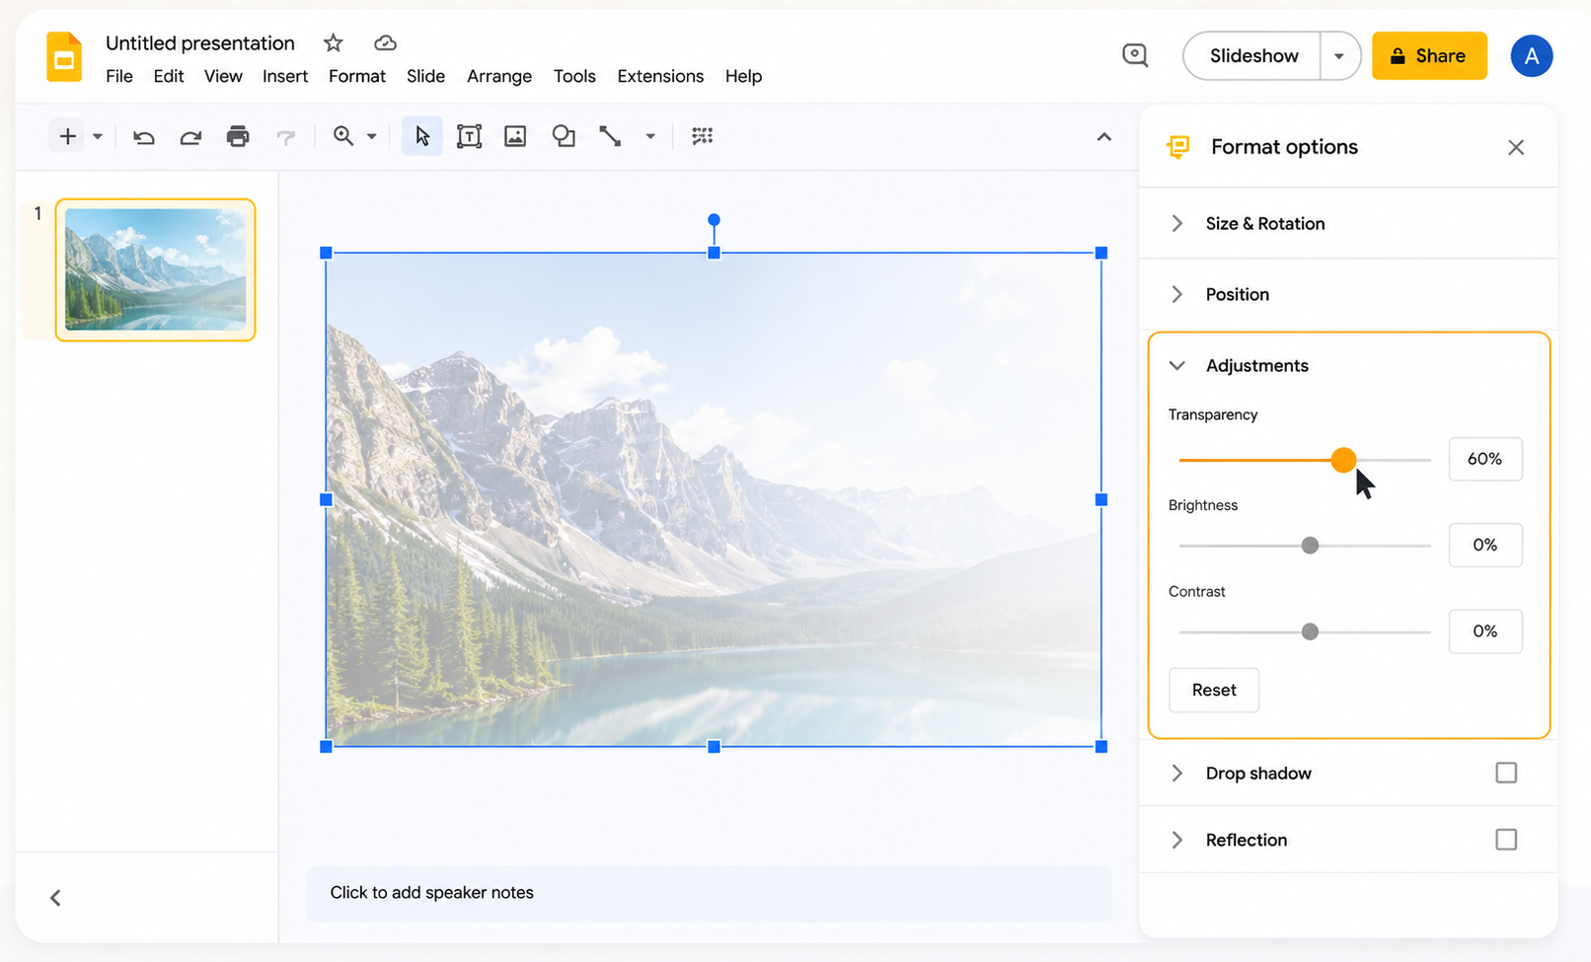Screen dimensions: 1591x962
Task: Click Reset in Adjustments
Action: (x=1214, y=690)
